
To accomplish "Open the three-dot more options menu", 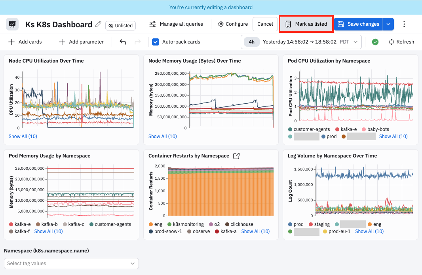I will [x=404, y=24].
